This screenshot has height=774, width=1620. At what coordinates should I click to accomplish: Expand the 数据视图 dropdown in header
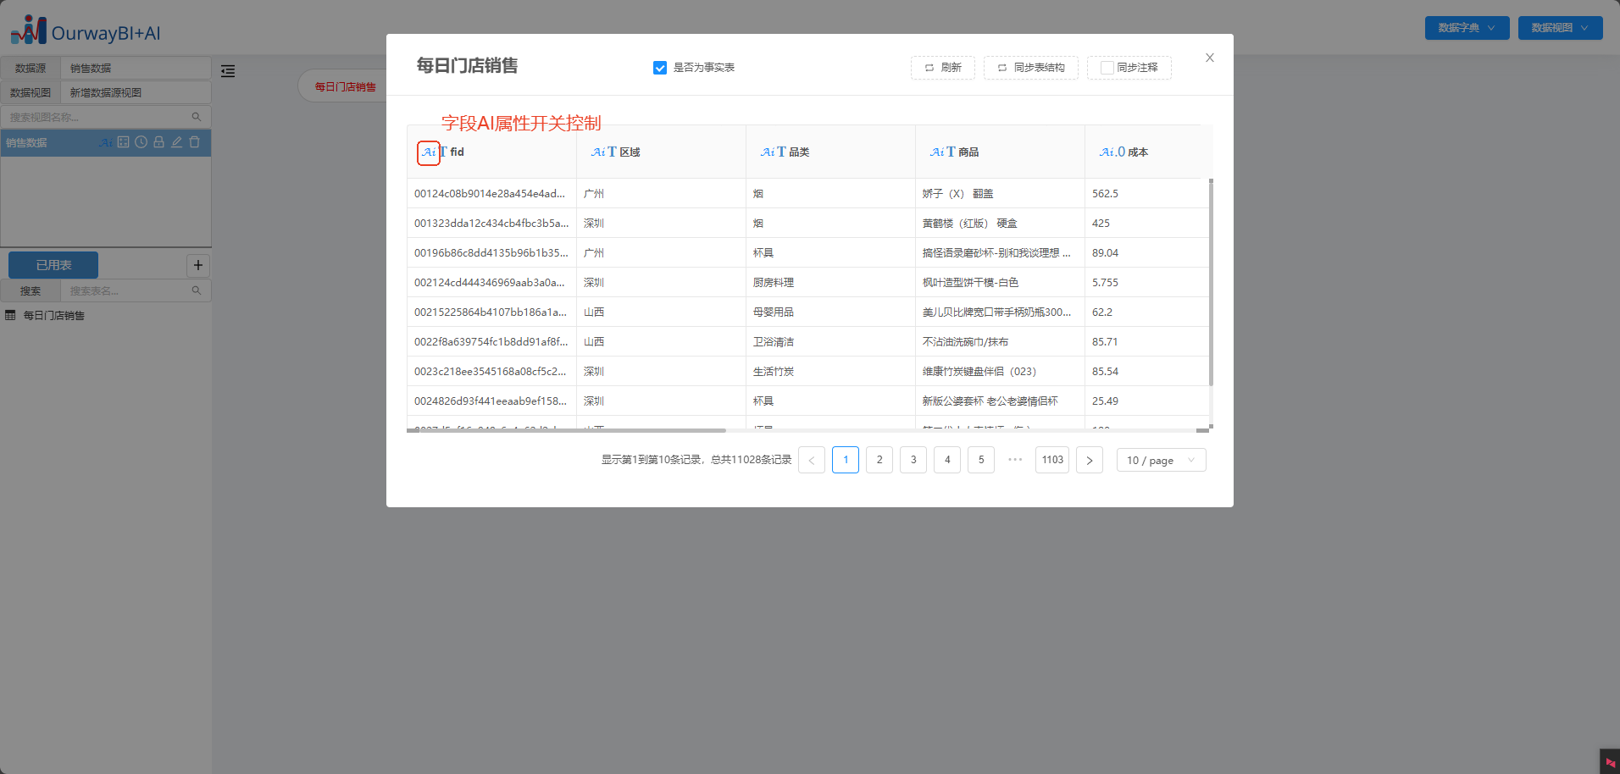pyautogui.click(x=1559, y=28)
